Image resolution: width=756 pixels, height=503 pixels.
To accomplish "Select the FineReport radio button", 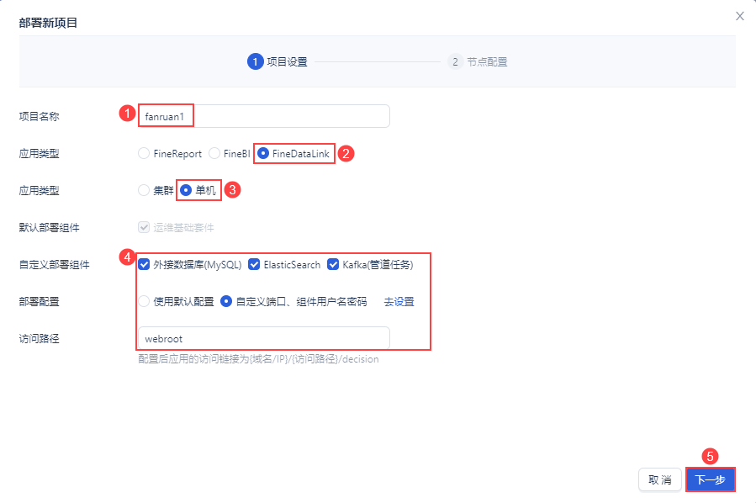I will pyautogui.click(x=144, y=153).
